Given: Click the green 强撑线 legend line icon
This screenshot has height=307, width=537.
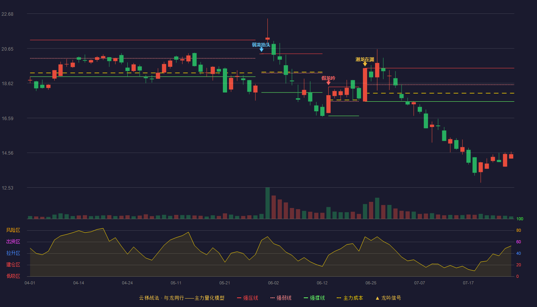Looking at the screenshot, I should point(306,298).
